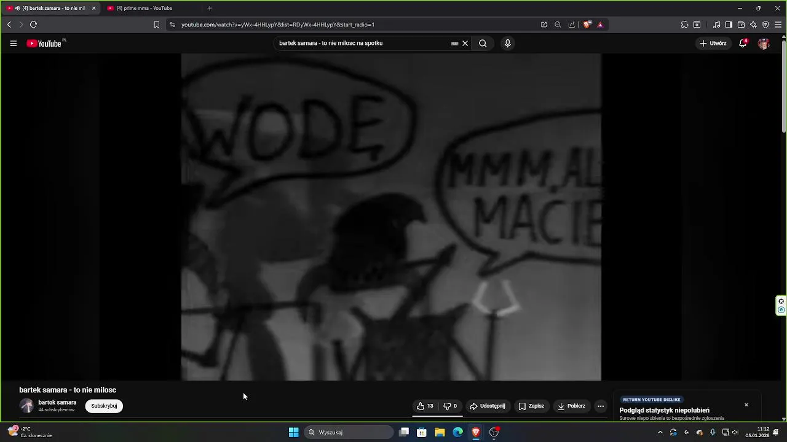Open Leo AI sparkle icon
Image resolution: width=787 pixels, height=442 pixels.
pyautogui.click(x=753, y=25)
